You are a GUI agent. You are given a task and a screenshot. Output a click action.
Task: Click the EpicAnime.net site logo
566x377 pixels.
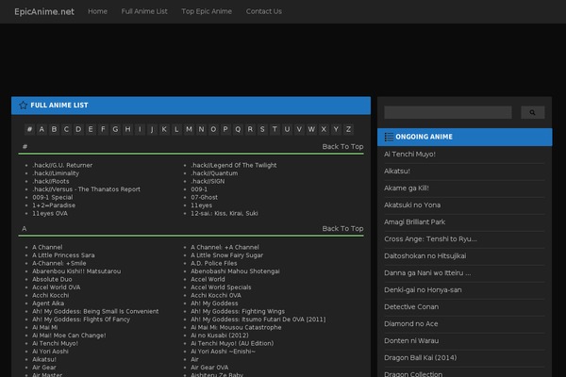(44, 11)
